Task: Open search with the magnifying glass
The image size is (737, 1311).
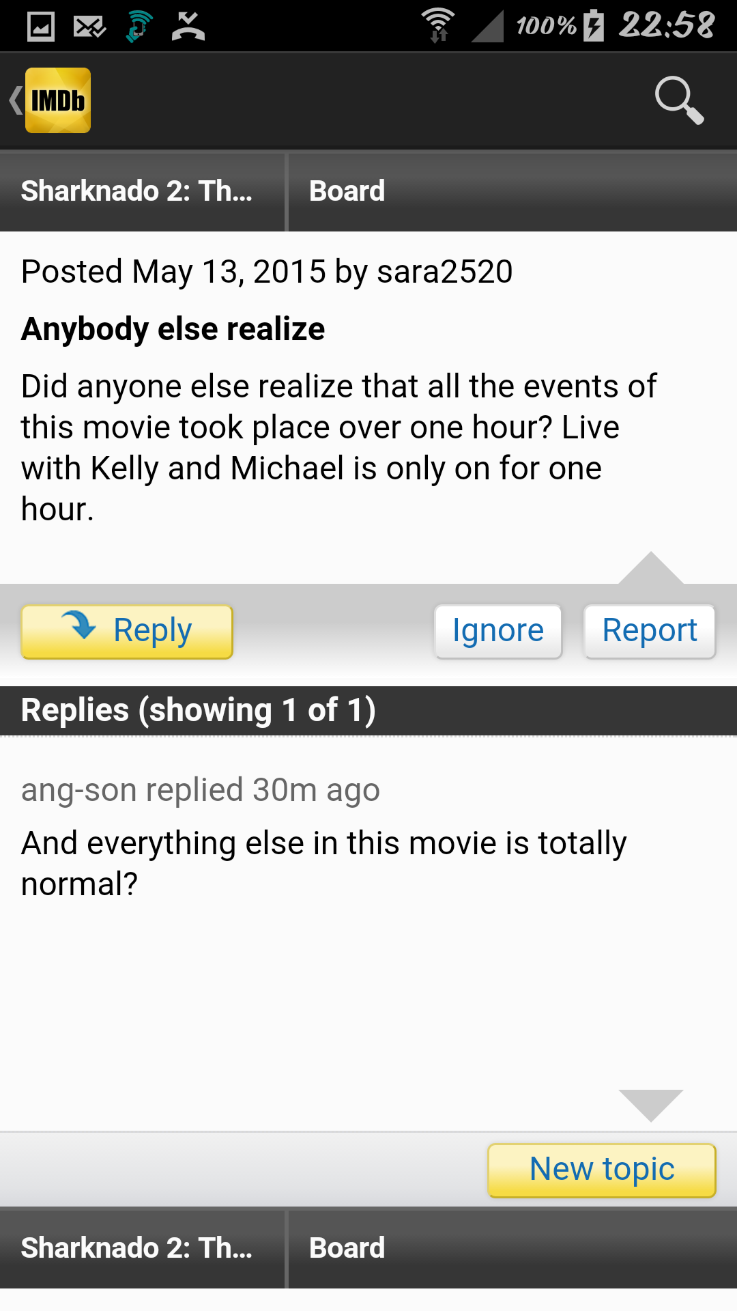Action: 678,100
